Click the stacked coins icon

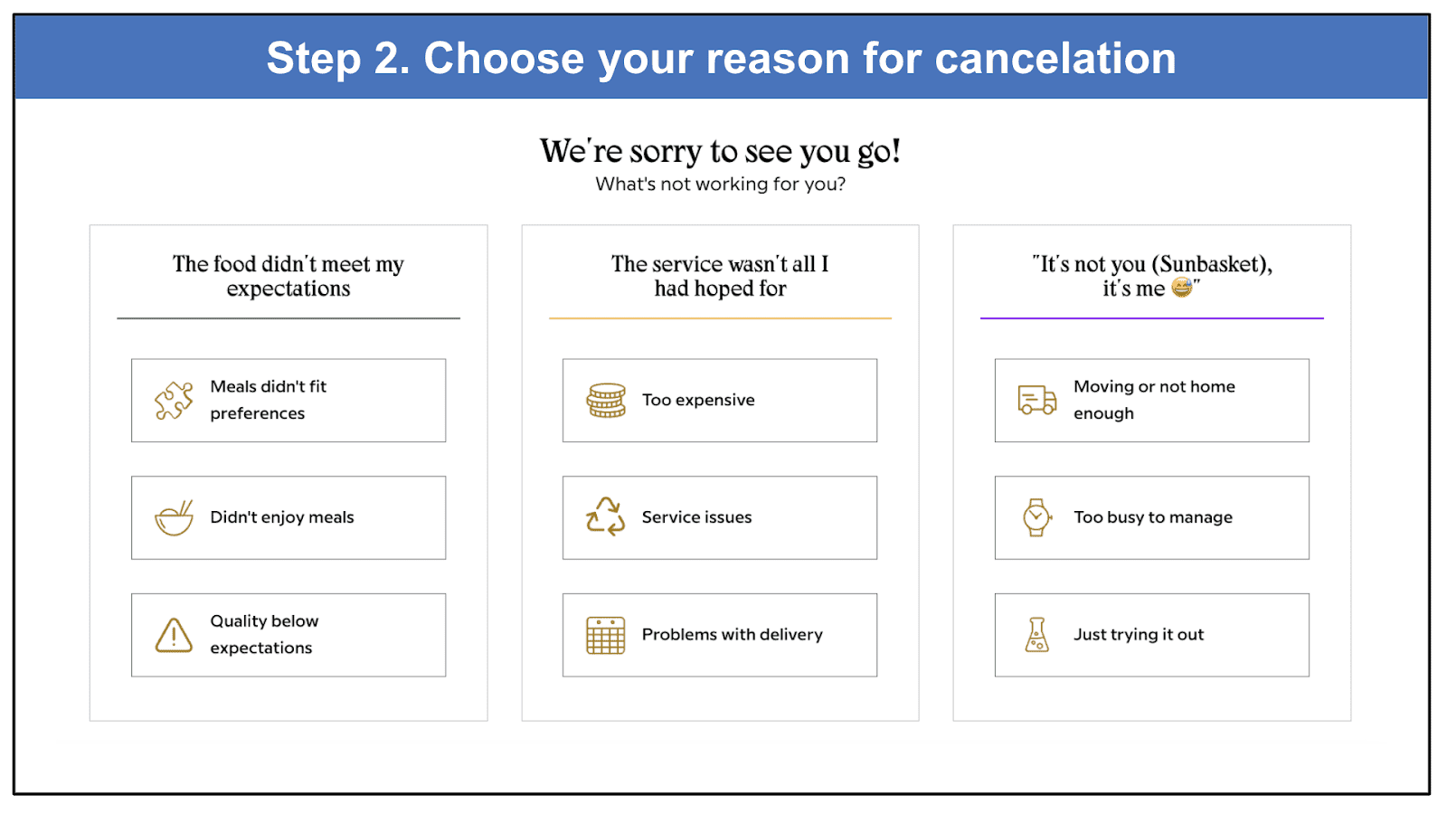click(x=606, y=401)
